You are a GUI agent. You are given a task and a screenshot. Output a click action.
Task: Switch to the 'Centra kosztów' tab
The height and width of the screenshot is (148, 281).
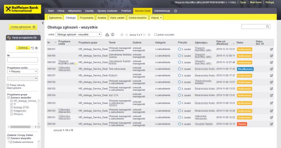click(138, 17)
